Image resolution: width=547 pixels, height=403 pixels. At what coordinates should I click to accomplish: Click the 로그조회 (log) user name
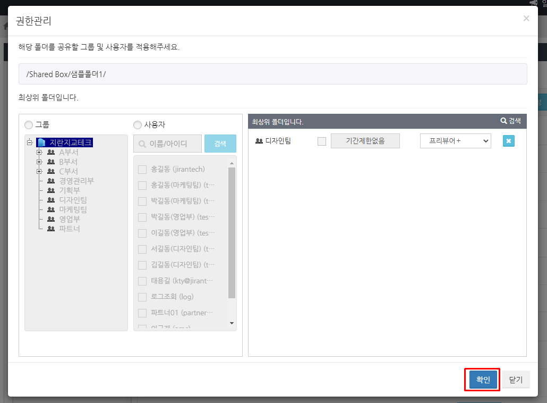pyautogui.click(x=173, y=297)
